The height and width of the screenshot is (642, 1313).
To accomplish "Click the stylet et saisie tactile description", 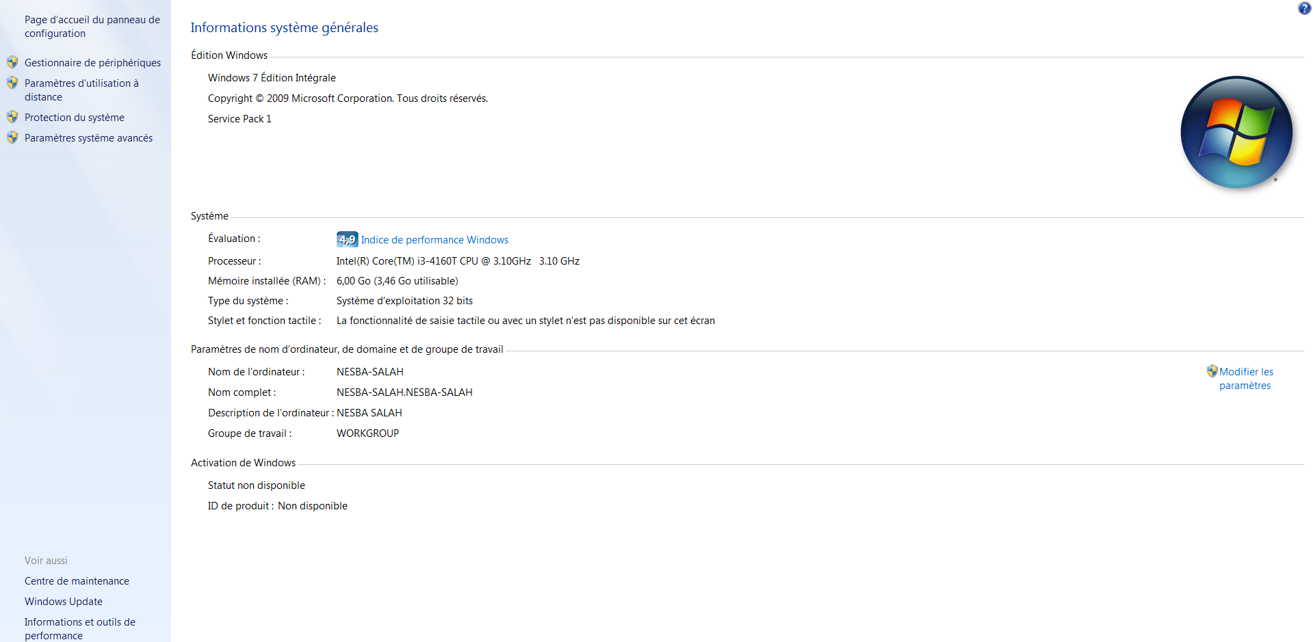I will [525, 321].
